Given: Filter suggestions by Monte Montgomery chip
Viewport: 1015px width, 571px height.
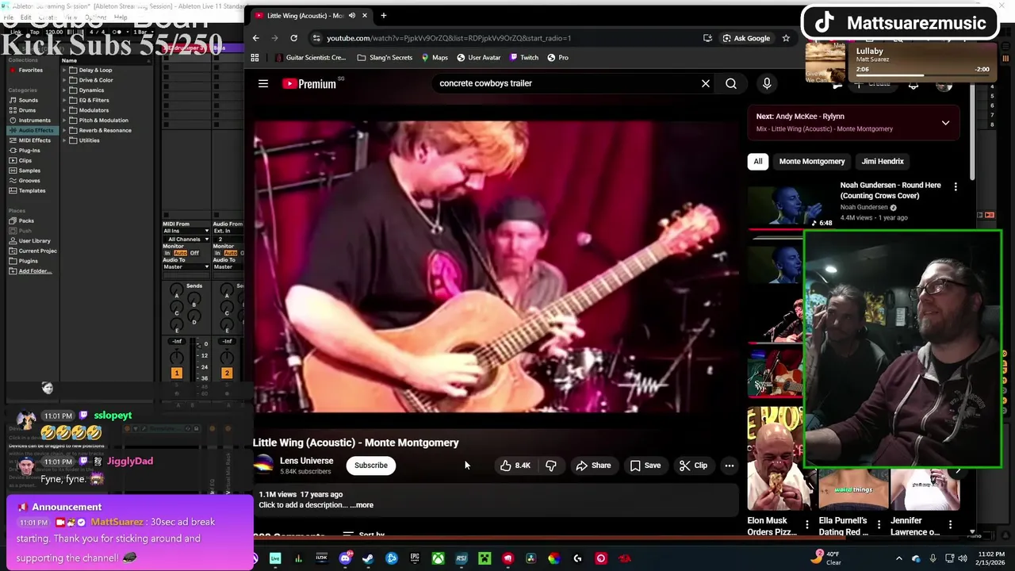Looking at the screenshot, I should pos(812,161).
